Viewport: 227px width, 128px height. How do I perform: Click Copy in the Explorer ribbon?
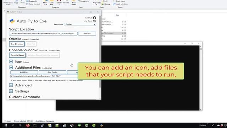(x=16, y=2)
